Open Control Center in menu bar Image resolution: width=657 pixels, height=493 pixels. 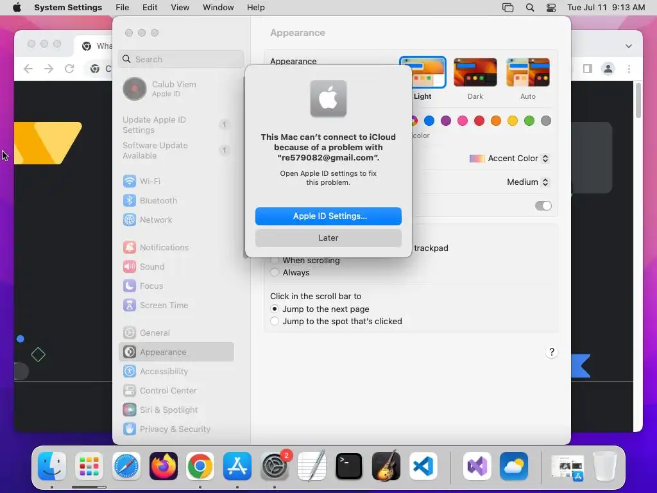point(551,8)
